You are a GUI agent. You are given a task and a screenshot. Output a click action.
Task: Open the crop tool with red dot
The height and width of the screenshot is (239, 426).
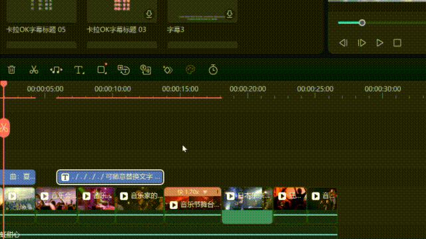point(102,69)
